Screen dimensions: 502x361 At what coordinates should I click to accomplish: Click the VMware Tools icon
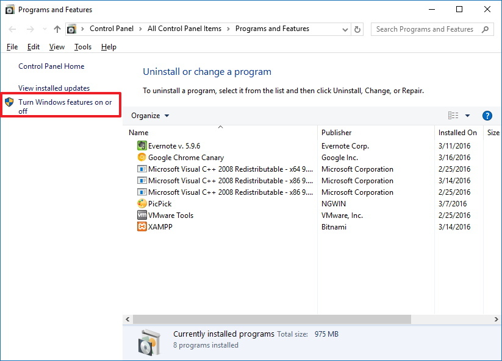click(x=141, y=215)
